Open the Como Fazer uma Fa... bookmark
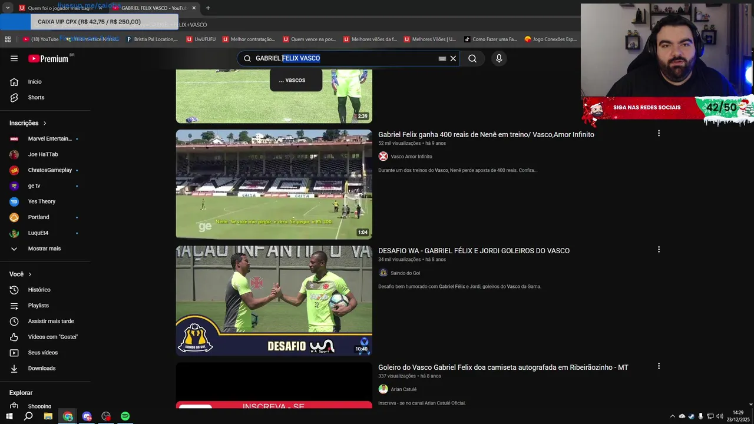The image size is (754, 424). tap(490, 39)
